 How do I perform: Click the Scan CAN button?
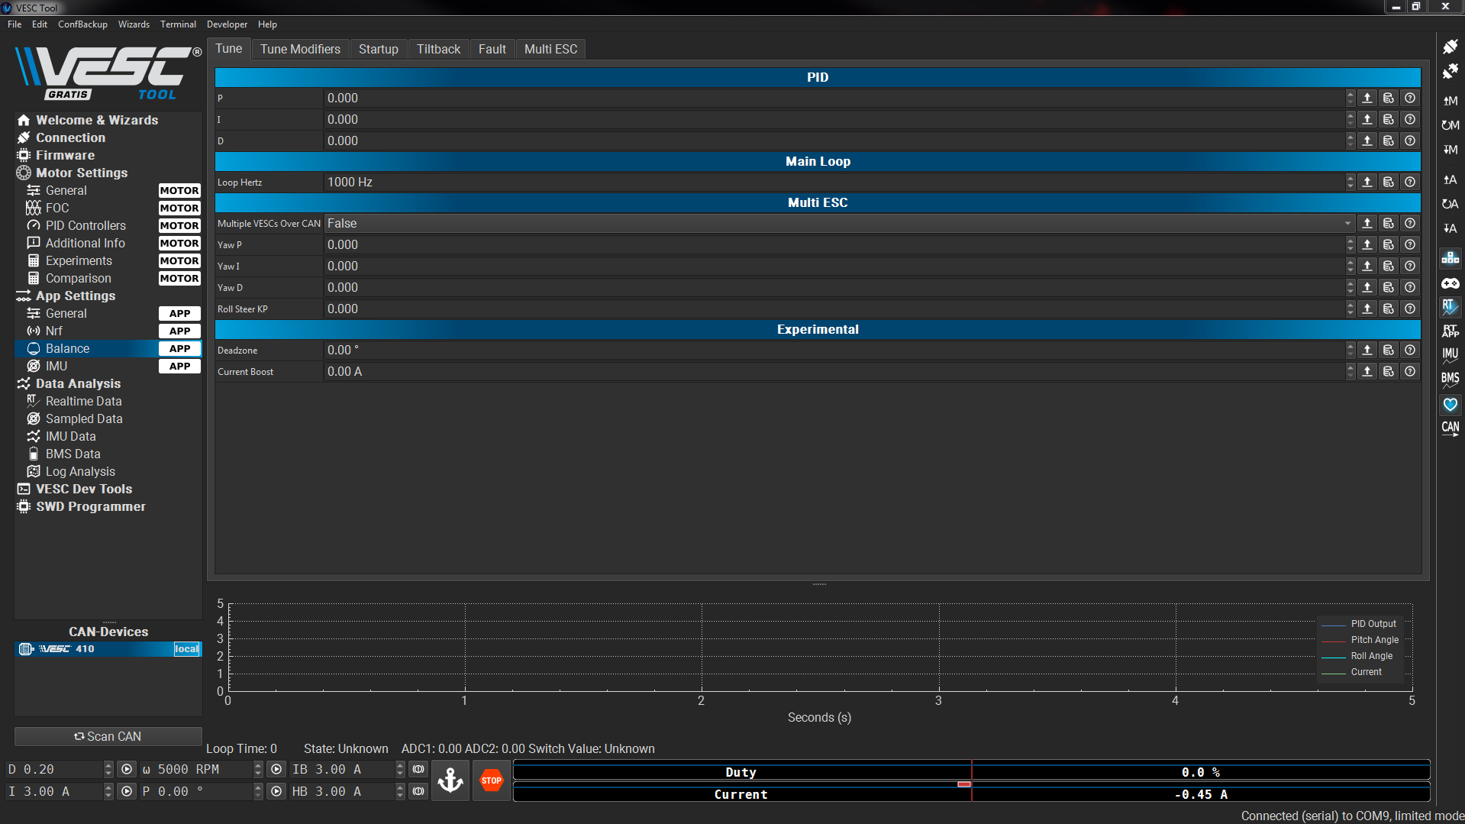click(108, 736)
